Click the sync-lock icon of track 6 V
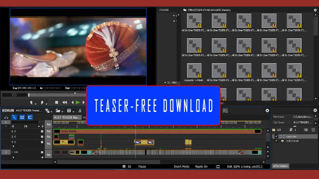Image resolution: width=319 pixels, height=179 pixels. click(x=49, y=131)
